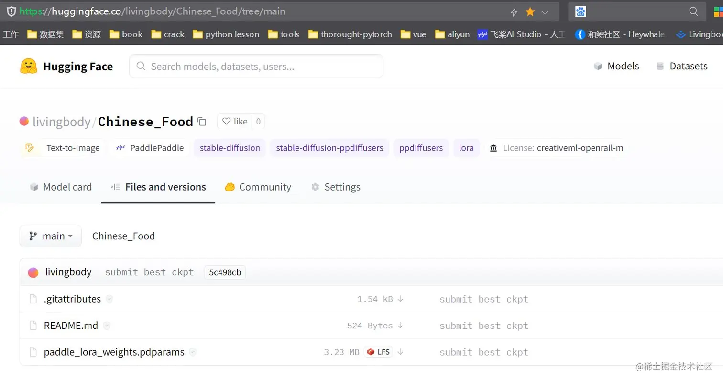Like the Chinese_Food repository
Image resolution: width=723 pixels, height=382 pixels.
click(x=235, y=122)
